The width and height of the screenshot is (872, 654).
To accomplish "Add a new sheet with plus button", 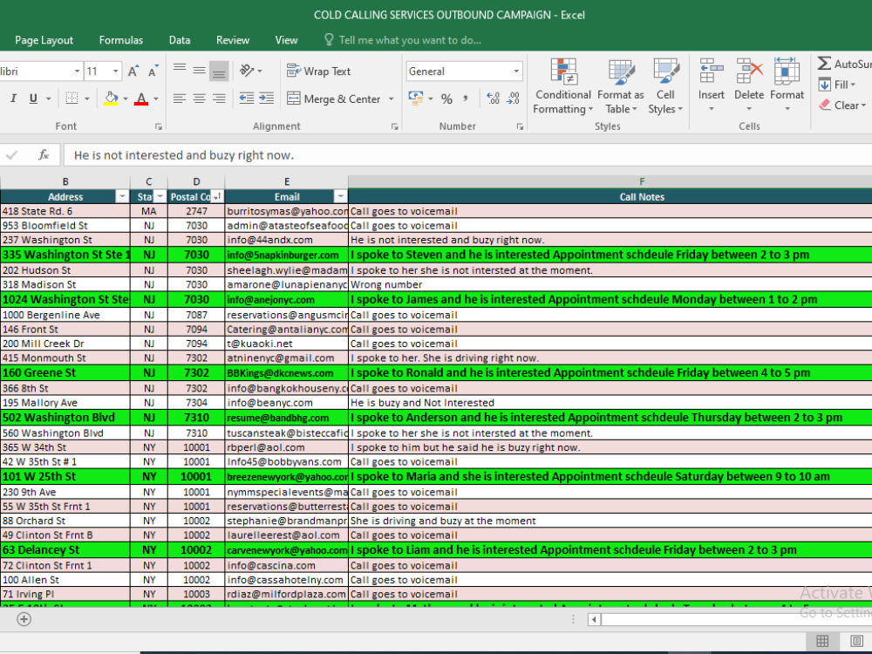I will coord(24,619).
